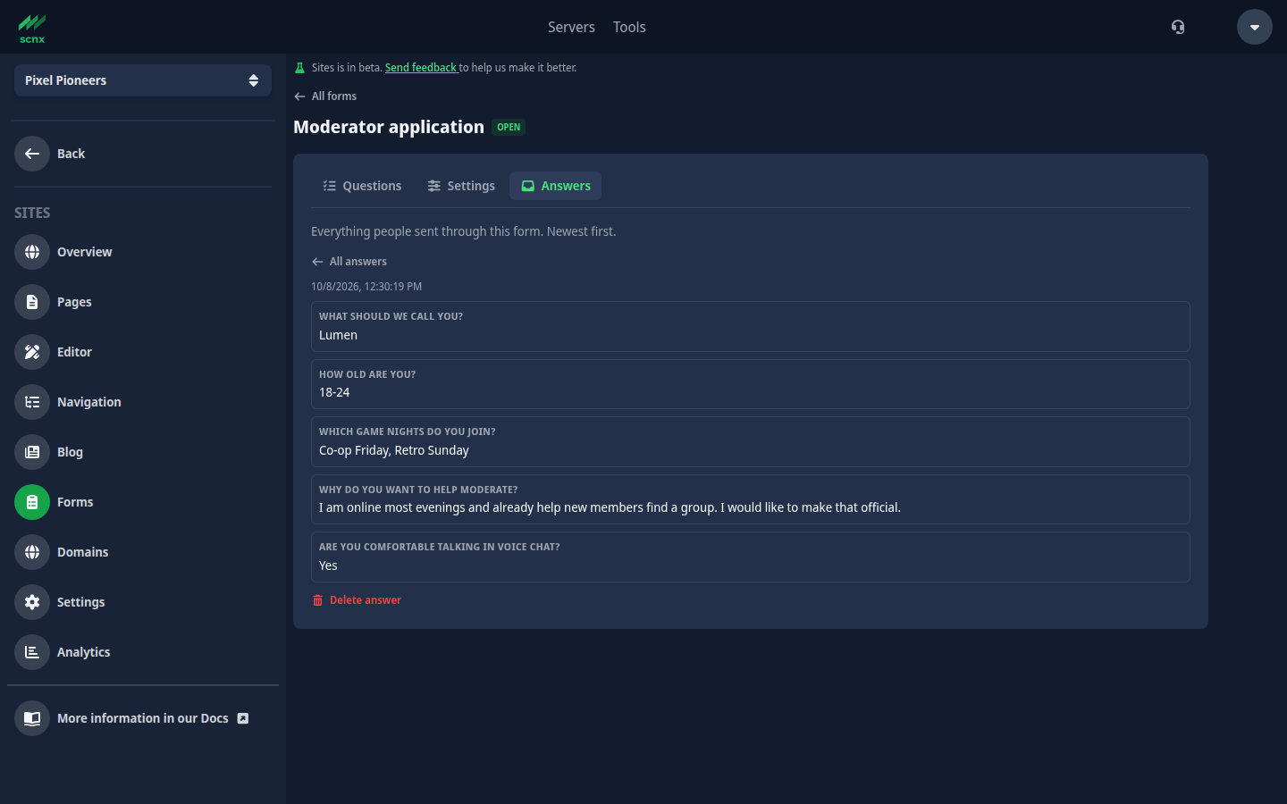Delete this answer
1287x804 pixels.
coord(357,600)
